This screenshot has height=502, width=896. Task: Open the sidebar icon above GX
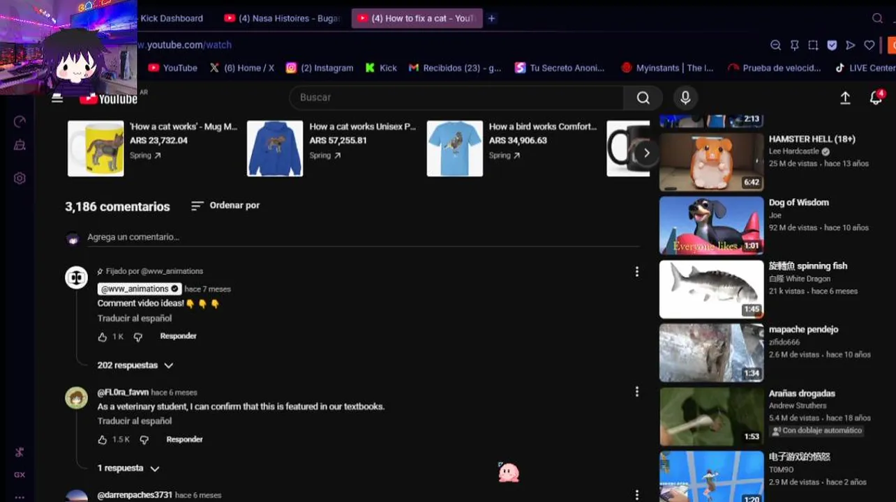click(20, 452)
